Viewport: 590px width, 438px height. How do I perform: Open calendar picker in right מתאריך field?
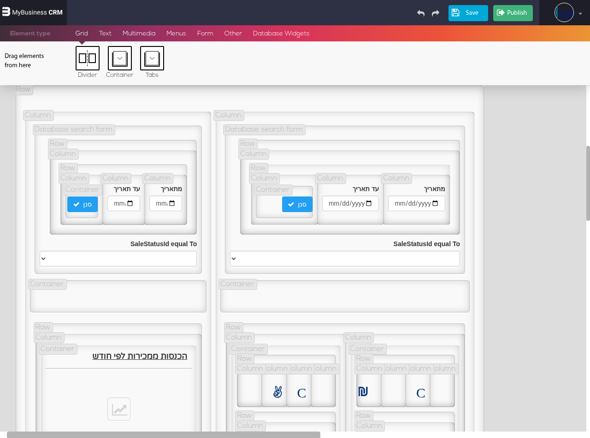pos(436,203)
